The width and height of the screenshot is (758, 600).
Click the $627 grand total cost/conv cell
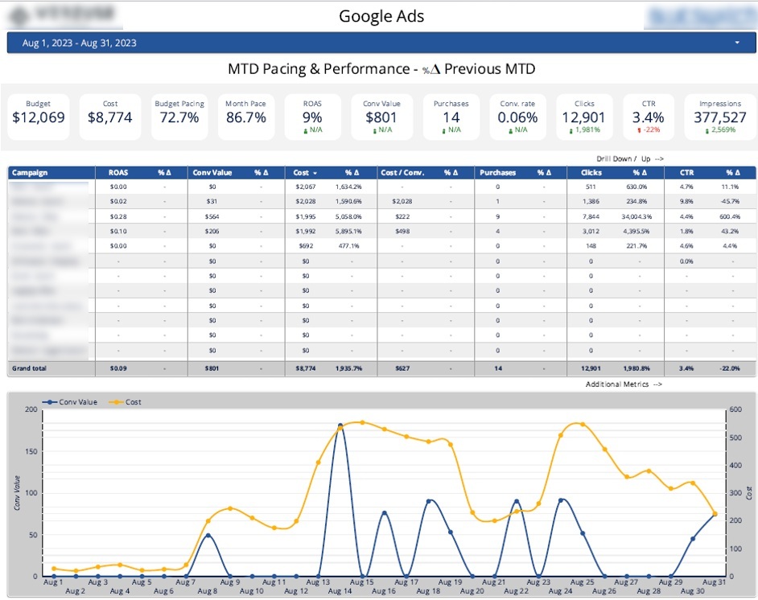402,368
